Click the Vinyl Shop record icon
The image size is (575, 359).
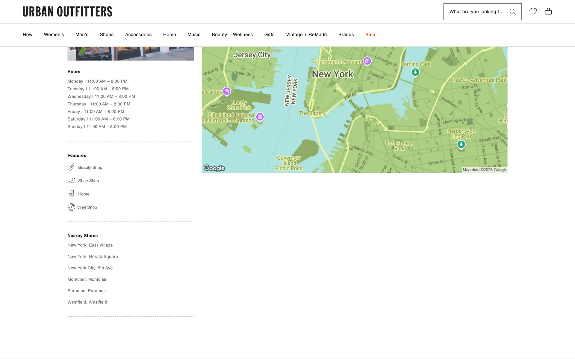click(x=71, y=207)
